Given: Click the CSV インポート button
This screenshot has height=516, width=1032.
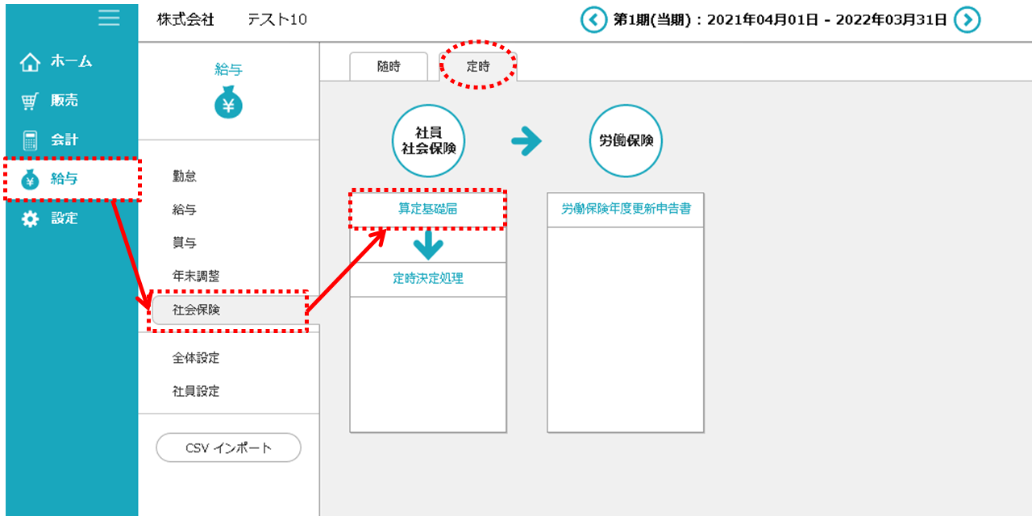Looking at the screenshot, I should point(228,447).
